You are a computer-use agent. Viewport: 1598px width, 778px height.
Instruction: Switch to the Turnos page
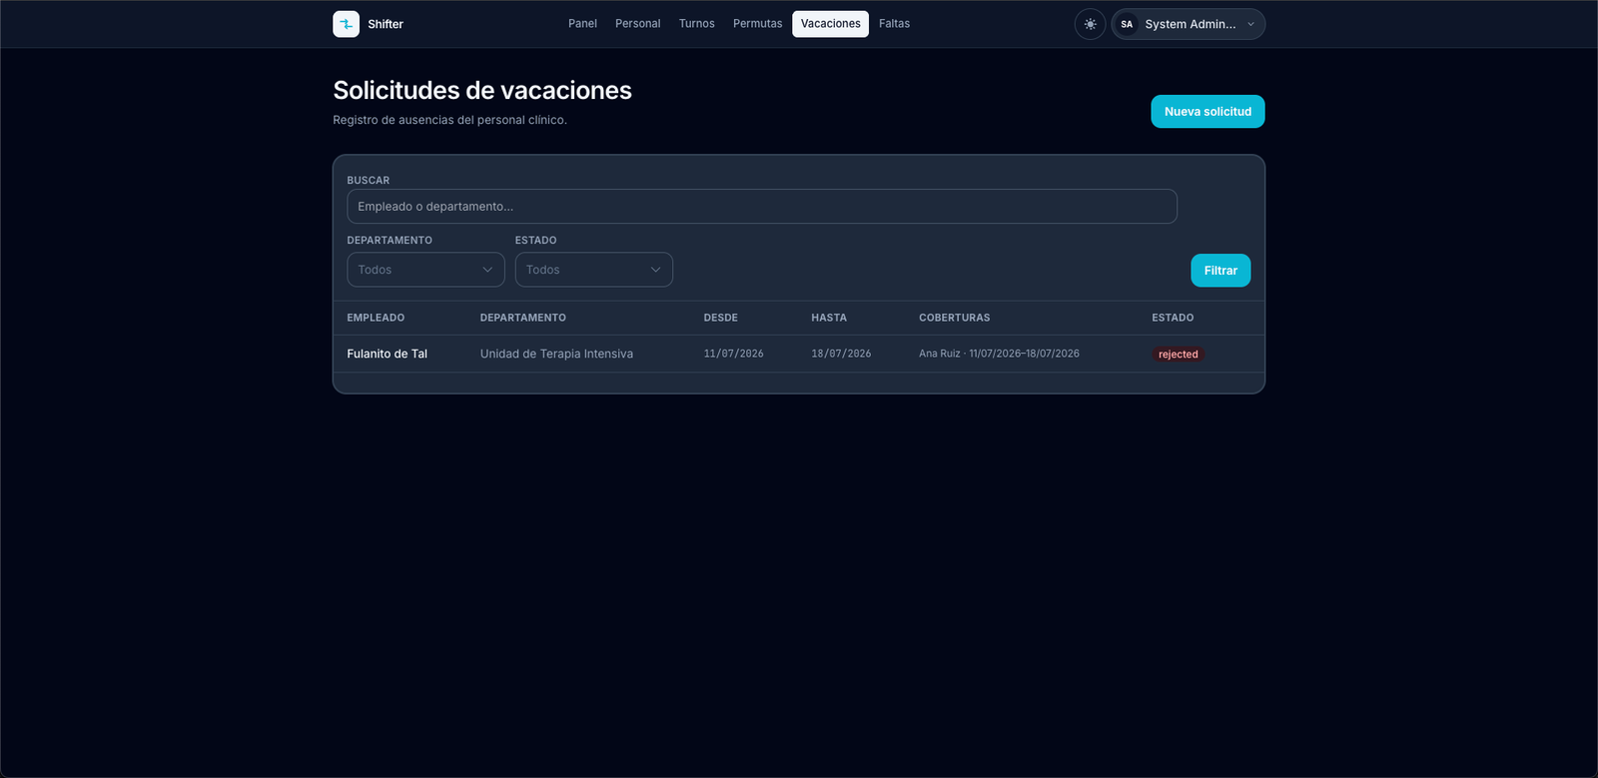coord(696,24)
